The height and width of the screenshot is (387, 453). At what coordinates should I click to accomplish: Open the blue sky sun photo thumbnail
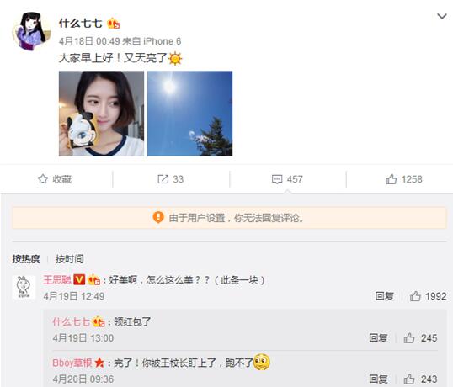coord(189,114)
